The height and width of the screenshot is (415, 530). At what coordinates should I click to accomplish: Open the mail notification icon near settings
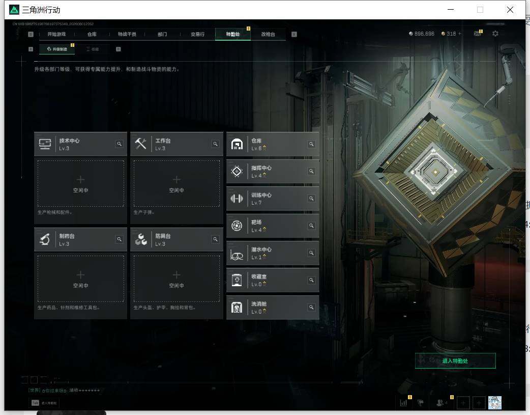[477, 34]
